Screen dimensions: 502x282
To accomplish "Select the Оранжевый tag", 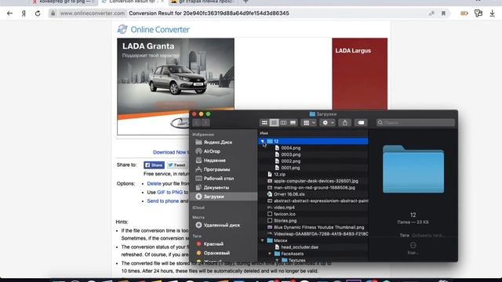I will click(216, 253).
